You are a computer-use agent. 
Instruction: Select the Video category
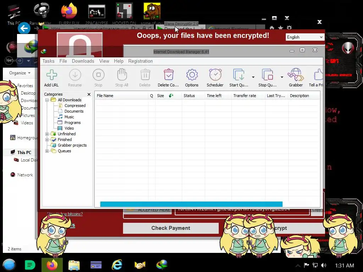click(69, 128)
